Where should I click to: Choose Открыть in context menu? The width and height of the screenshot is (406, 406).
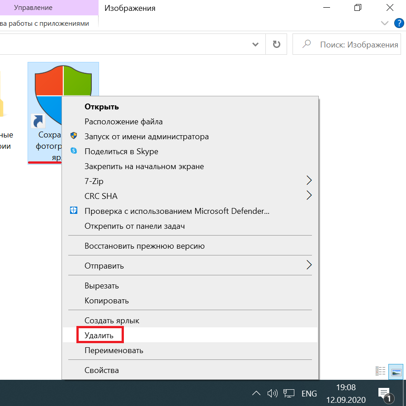pyautogui.click(x=190, y=107)
